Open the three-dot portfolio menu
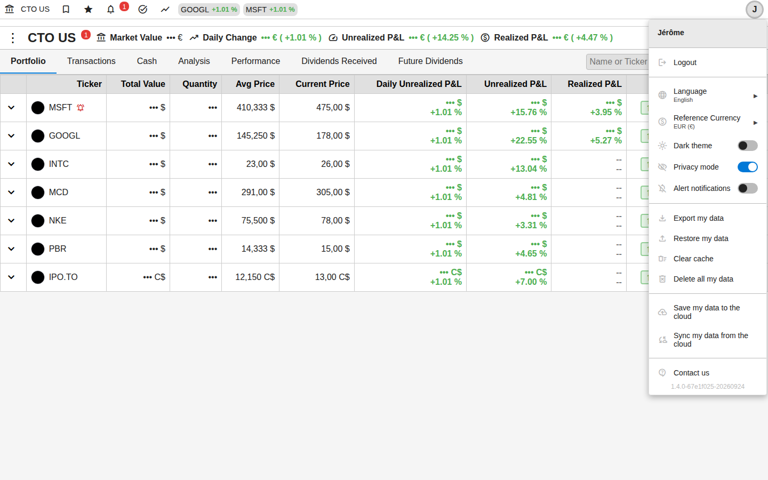This screenshot has width=768, height=480. click(x=13, y=38)
